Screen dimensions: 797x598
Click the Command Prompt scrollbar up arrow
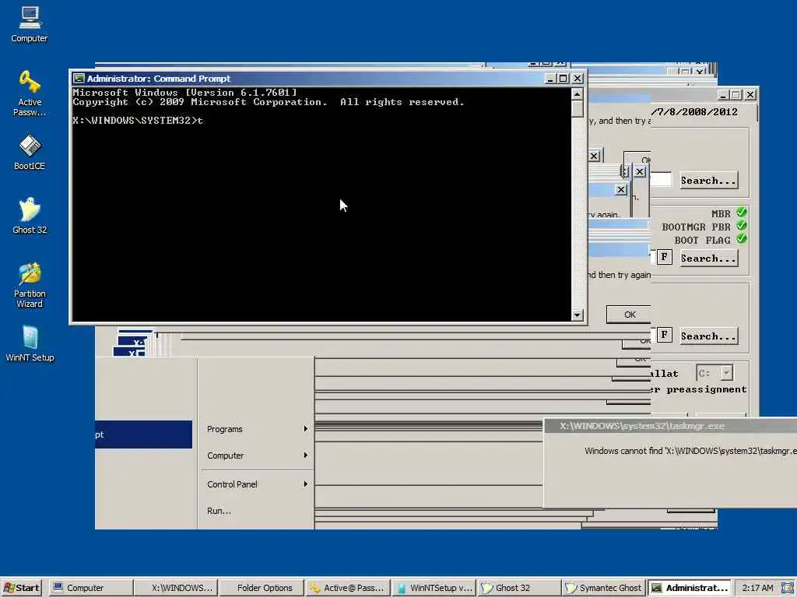[577, 94]
